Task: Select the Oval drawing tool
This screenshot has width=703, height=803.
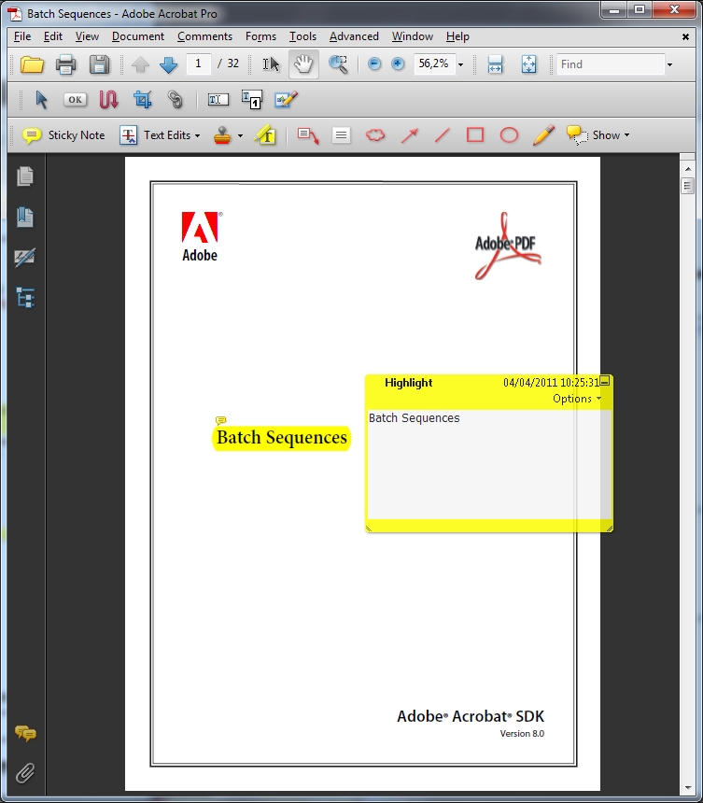Action: point(509,135)
